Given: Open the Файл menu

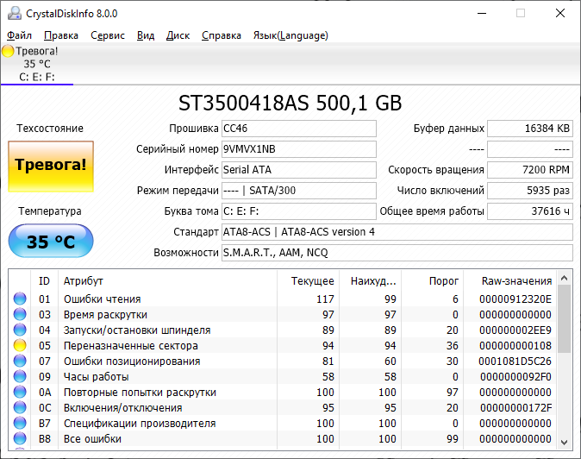Looking at the screenshot, I should pyautogui.click(x=19, y=35).
